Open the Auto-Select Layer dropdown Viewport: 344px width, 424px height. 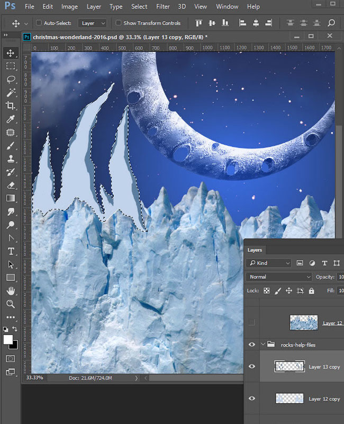pos(92,23)
